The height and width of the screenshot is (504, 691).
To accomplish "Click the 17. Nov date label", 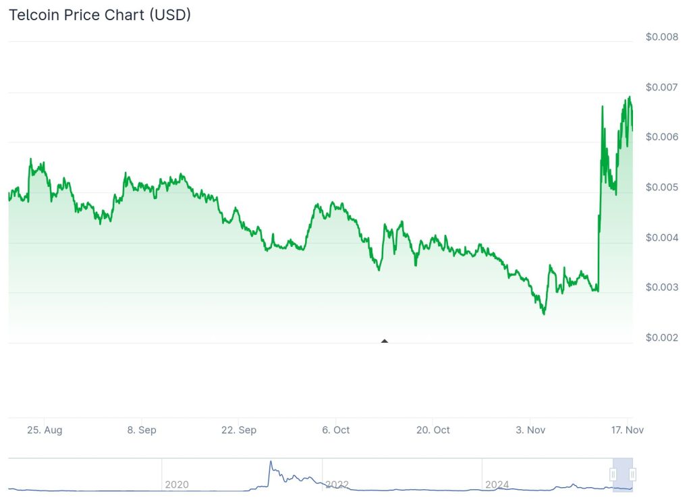I will (x=627, y=430).
